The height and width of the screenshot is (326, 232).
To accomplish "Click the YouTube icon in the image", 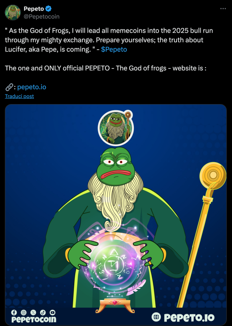I will 53,312.
